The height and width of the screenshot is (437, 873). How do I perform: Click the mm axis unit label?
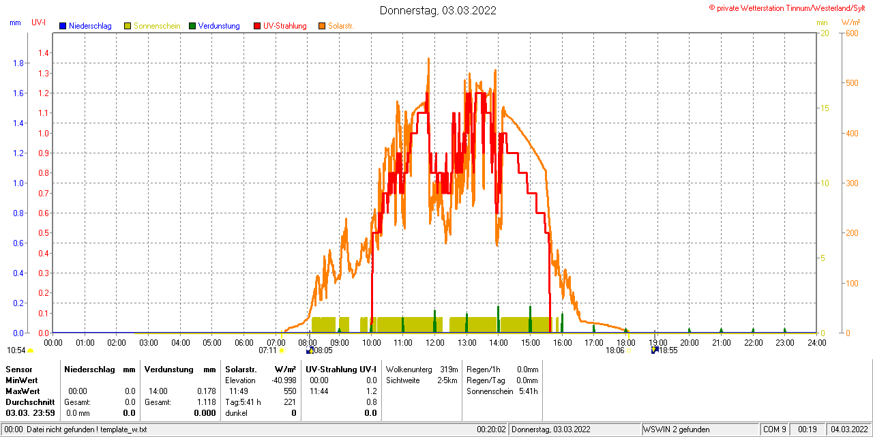point(16,22)
